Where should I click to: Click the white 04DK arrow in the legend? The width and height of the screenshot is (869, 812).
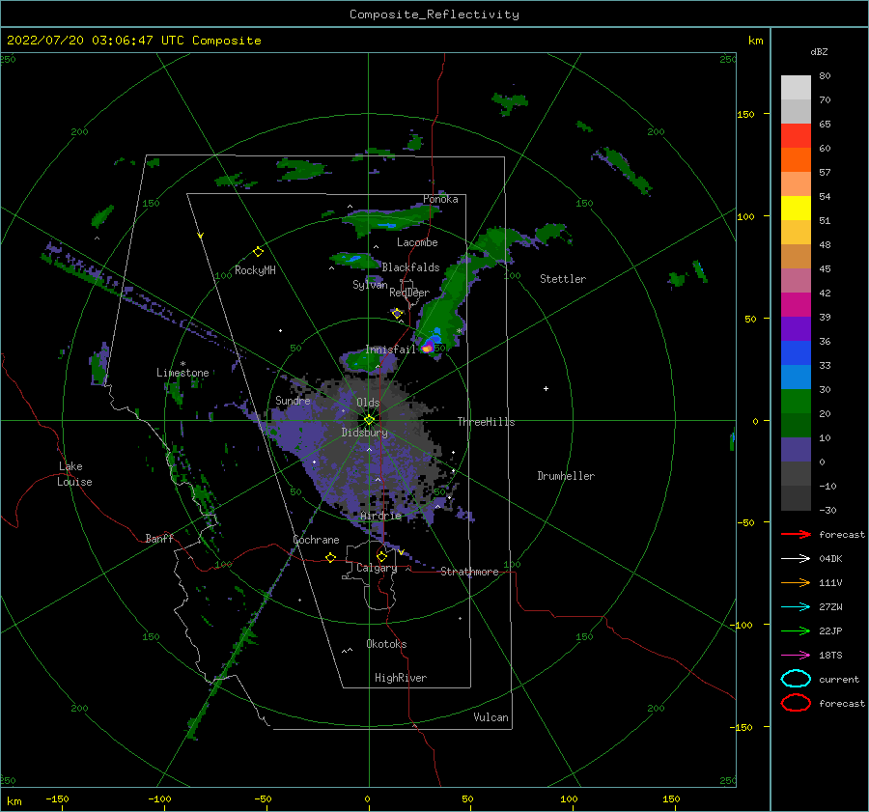[x=796, y=558]
